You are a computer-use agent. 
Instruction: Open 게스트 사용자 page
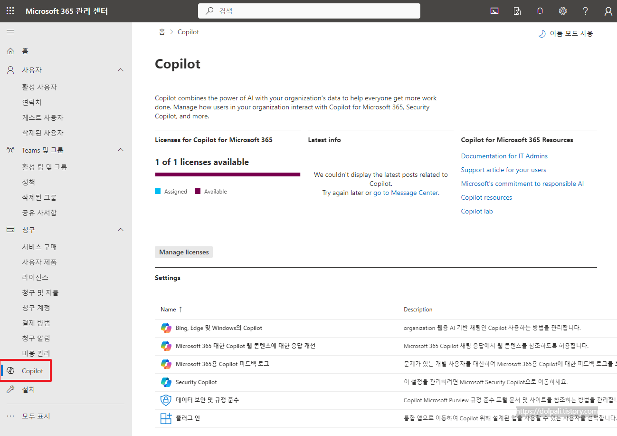(43, 117)
